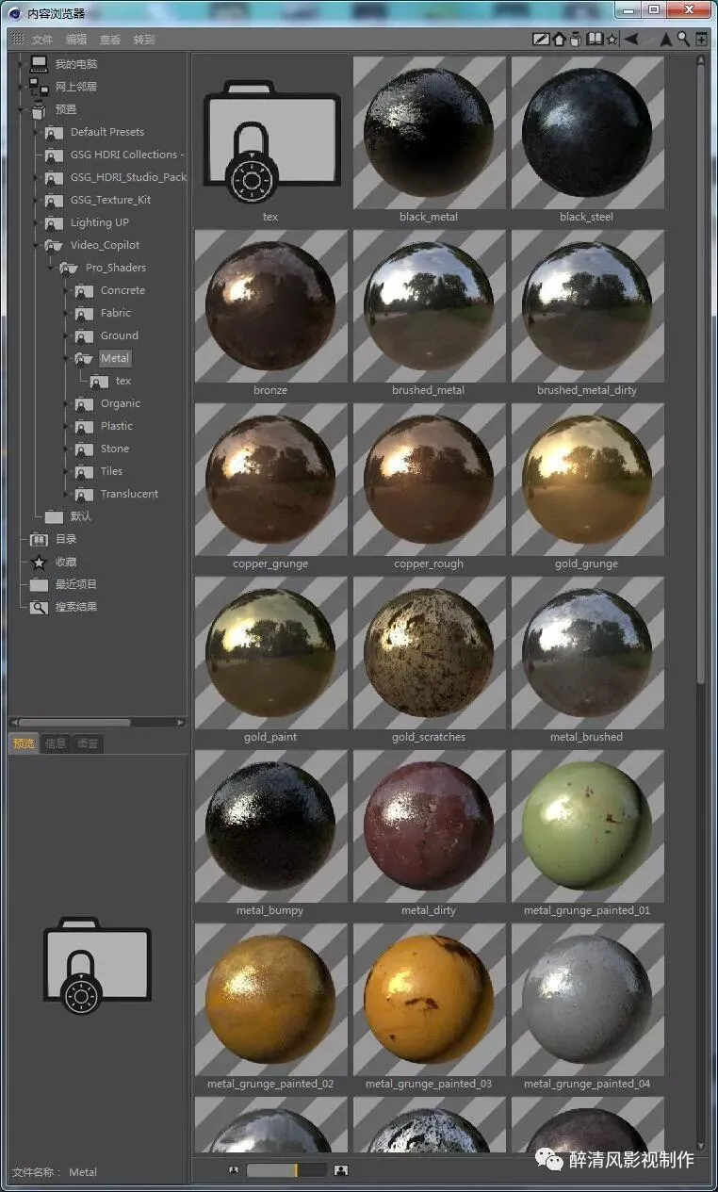Select the tex subfolder under Metal
The height and width of the screenshot is (1192, 718).
pos(123,381)
